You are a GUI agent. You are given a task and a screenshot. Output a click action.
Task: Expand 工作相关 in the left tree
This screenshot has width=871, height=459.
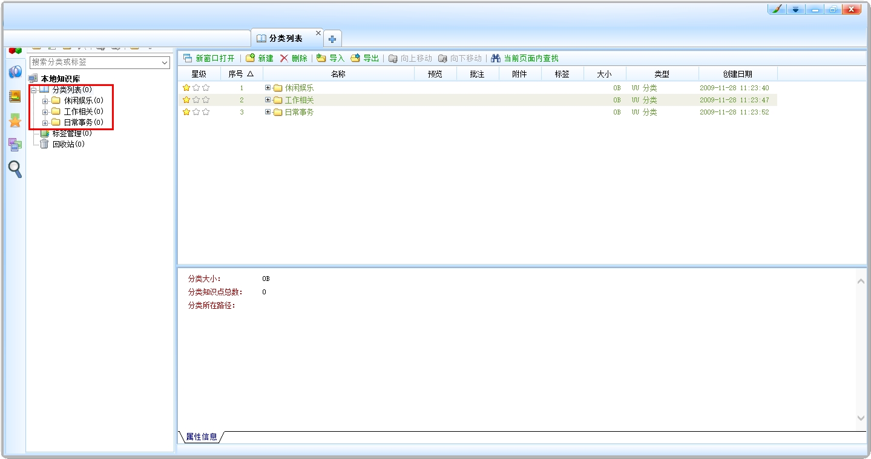coord(45,112)
